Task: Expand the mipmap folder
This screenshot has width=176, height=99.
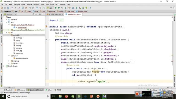Action: [9, 61]
